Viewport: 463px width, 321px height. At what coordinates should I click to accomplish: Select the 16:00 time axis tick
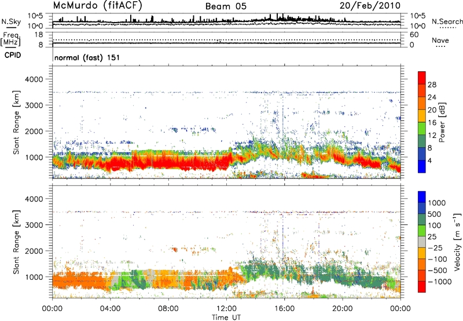tap(284, 309)
